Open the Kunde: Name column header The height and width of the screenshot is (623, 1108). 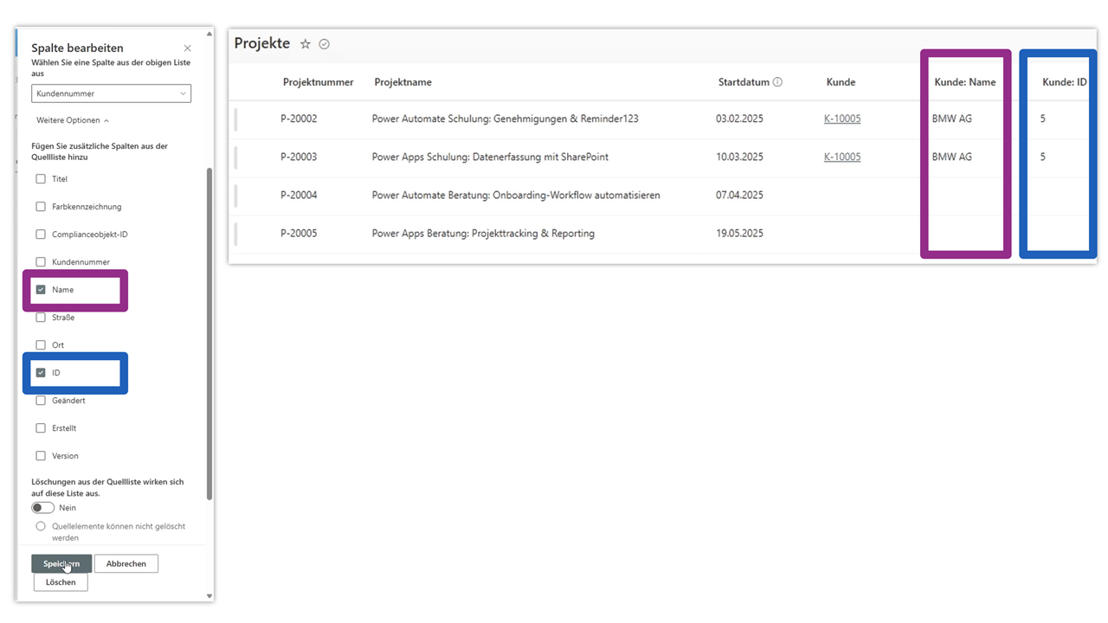click(965, 82)
